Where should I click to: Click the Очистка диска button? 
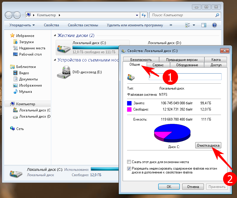208,145
